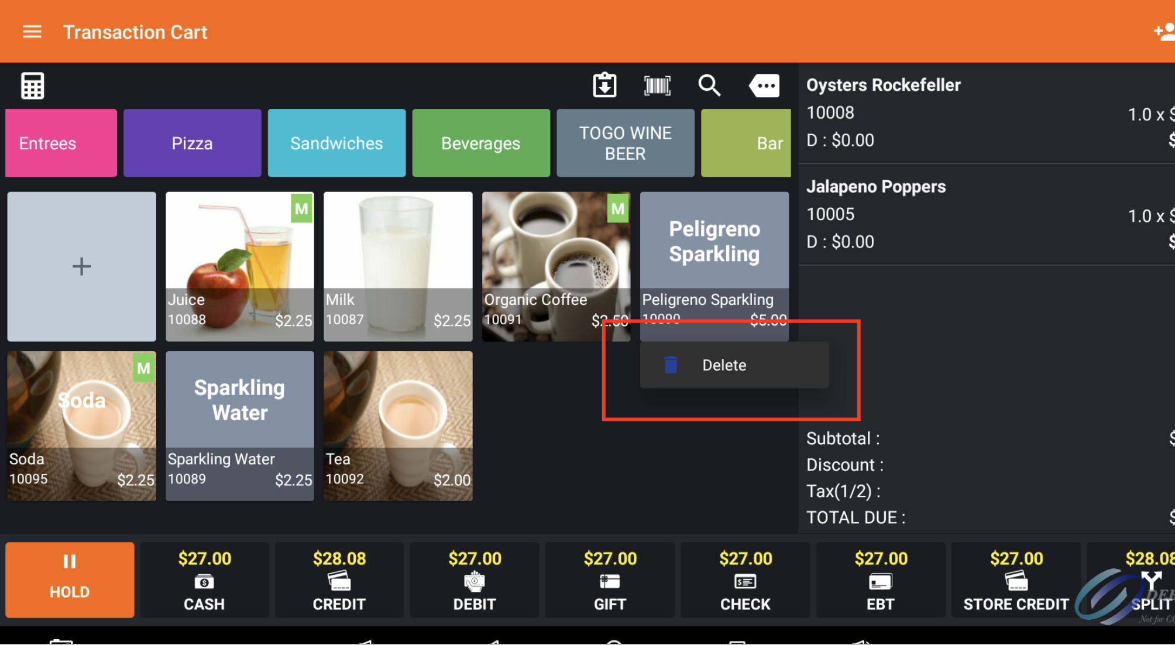This screenshot has width=1175, height=645.
Task: Tap the Organic Coffee item tile
Action: [555, 266]
